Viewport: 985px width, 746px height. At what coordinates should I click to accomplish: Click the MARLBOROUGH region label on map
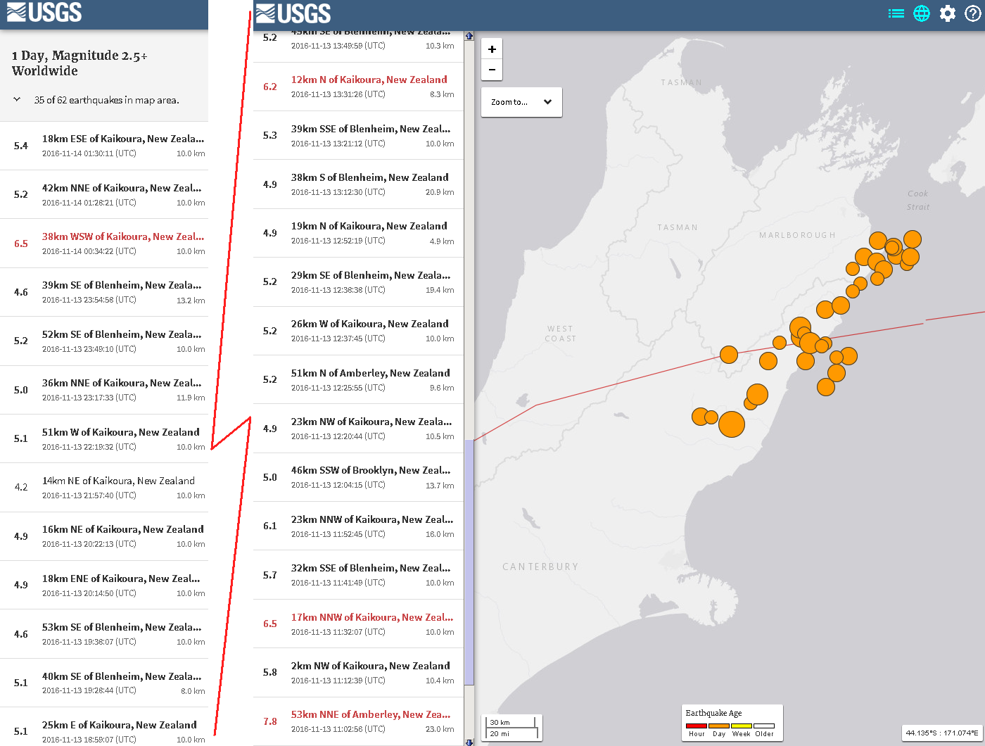(797, 235)
